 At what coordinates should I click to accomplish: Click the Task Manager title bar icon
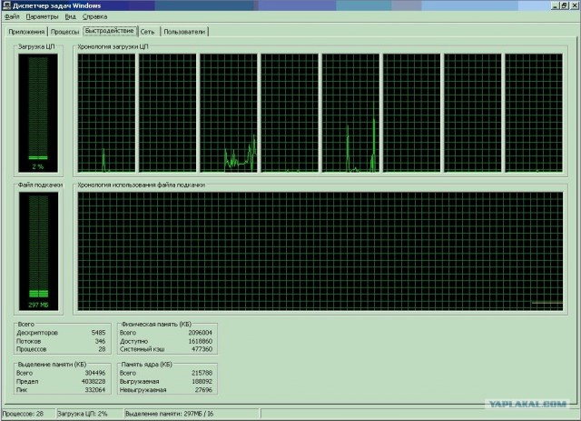click(6, 5)
